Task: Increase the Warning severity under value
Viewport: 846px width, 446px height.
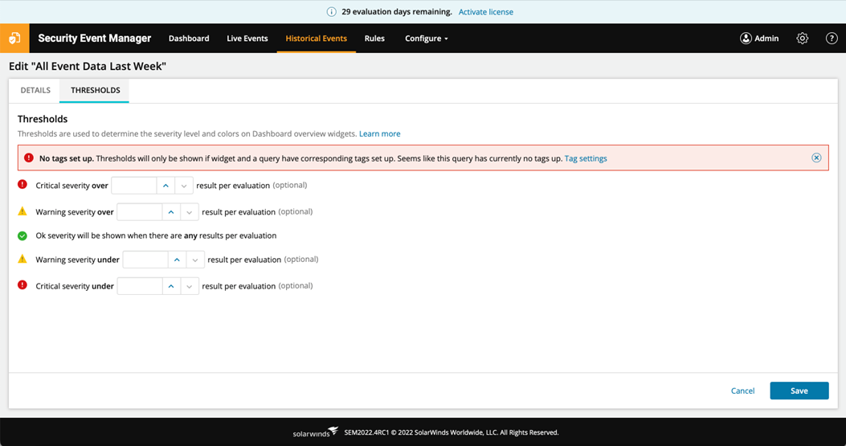Action: (x=177, y=260)
